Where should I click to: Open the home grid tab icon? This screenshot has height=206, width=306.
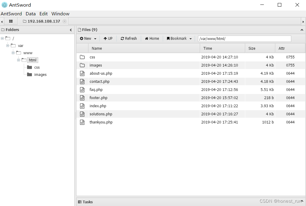[11, 21]
